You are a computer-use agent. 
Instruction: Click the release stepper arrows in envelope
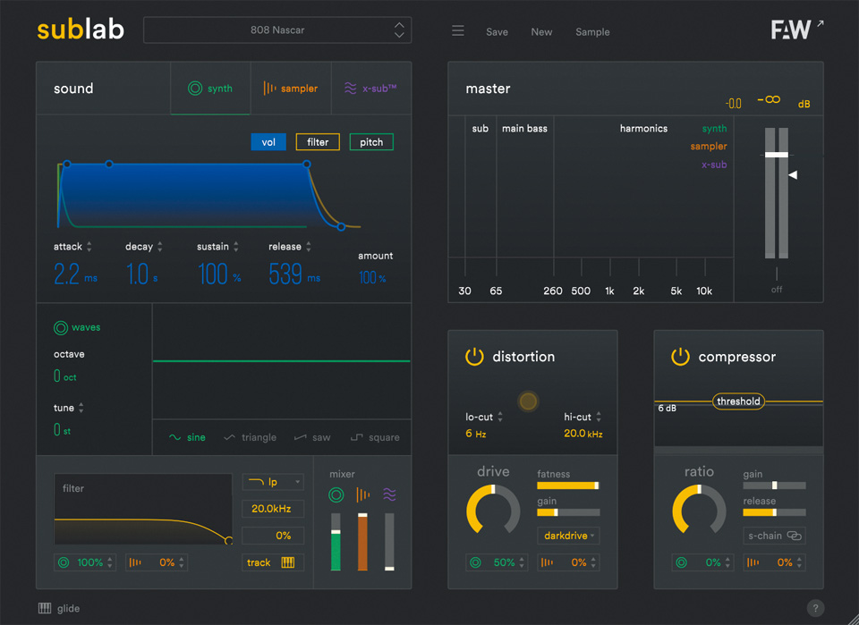tap(309, 247)
